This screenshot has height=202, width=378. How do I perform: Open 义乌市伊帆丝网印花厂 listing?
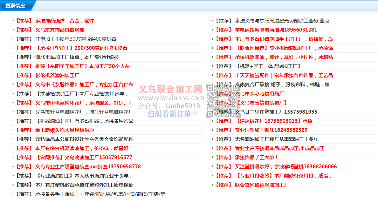point(83,103)
